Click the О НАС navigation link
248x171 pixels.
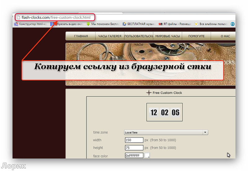tap(225, 36)
